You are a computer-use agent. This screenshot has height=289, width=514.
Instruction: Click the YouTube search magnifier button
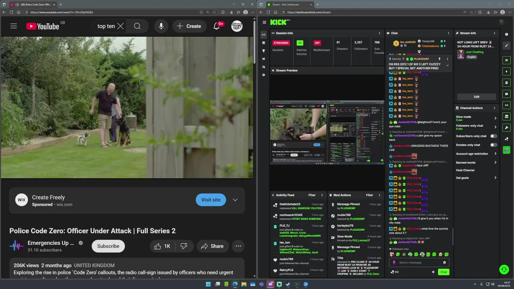point(137,26)
